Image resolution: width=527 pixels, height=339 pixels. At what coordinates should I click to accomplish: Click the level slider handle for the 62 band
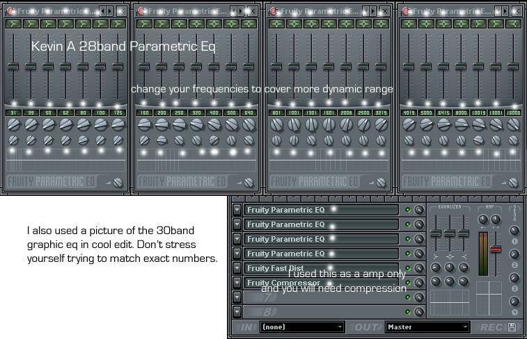point(65,67)
